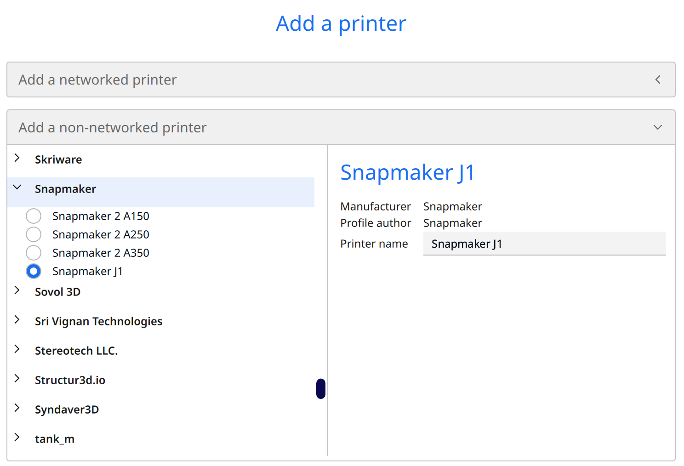This screenshot has width=684, height=466.
Task: Click the Add a non-networked printer title text
Action: pyautogui.click(x=113, y=127)
